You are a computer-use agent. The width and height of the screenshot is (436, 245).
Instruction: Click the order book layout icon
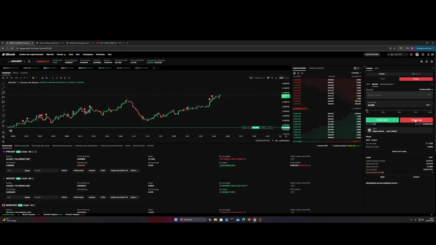(355, 68)
